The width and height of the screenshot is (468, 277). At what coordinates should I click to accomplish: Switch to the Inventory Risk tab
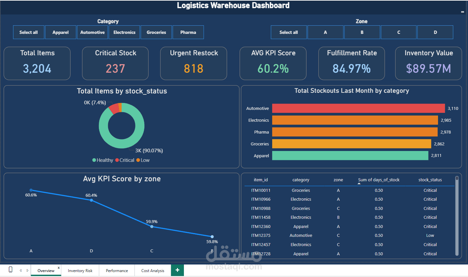pos(80,270)
